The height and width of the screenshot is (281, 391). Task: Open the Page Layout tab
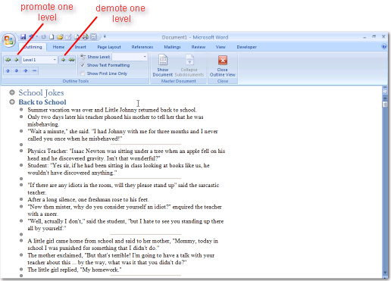(109, 47)
